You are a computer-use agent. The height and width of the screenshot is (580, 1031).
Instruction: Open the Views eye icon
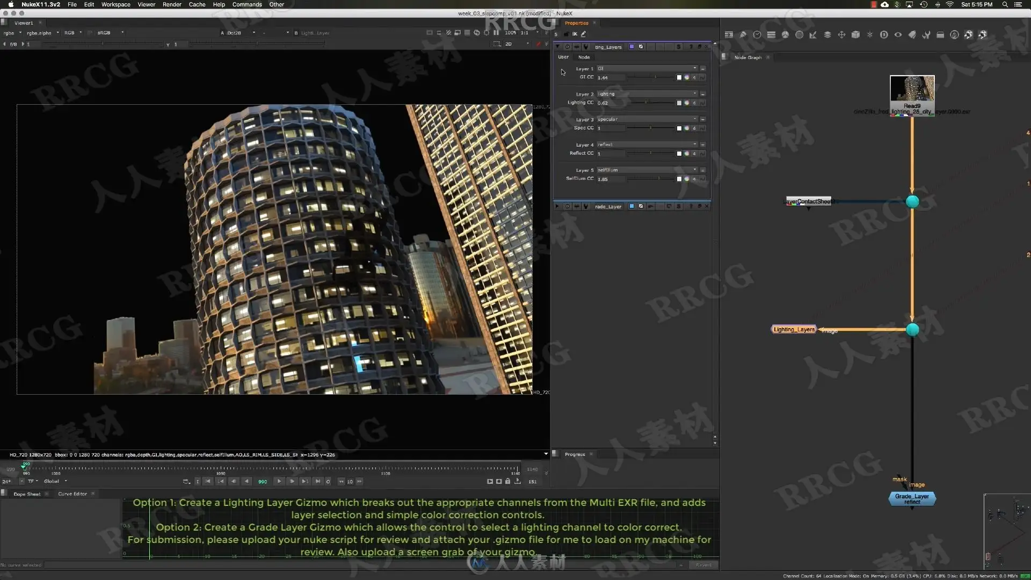898,34
